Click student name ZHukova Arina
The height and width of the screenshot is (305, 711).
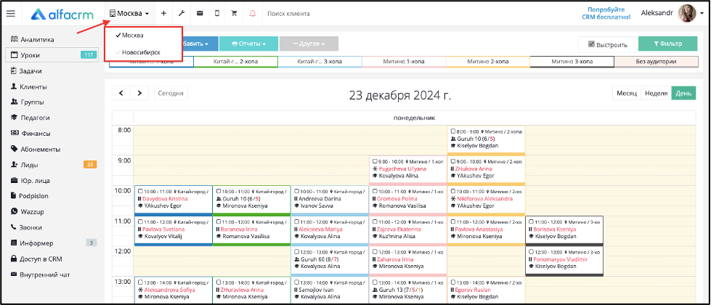474,168
